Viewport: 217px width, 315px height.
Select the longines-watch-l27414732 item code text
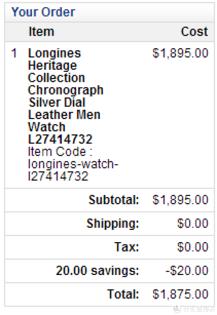73,170
